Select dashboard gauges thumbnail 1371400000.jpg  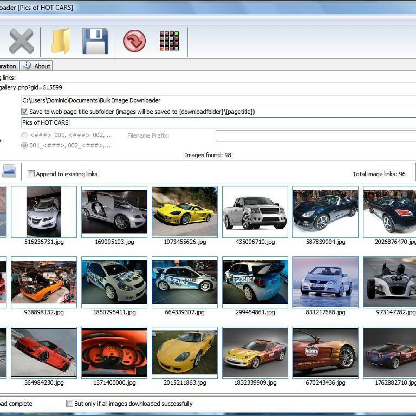[x=114, y=353]
